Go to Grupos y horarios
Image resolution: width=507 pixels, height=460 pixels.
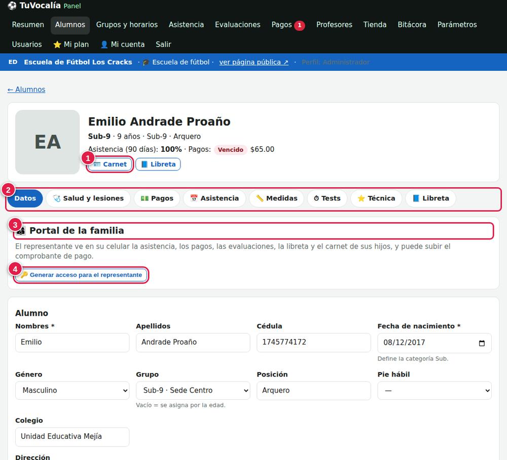click(127, 25)
